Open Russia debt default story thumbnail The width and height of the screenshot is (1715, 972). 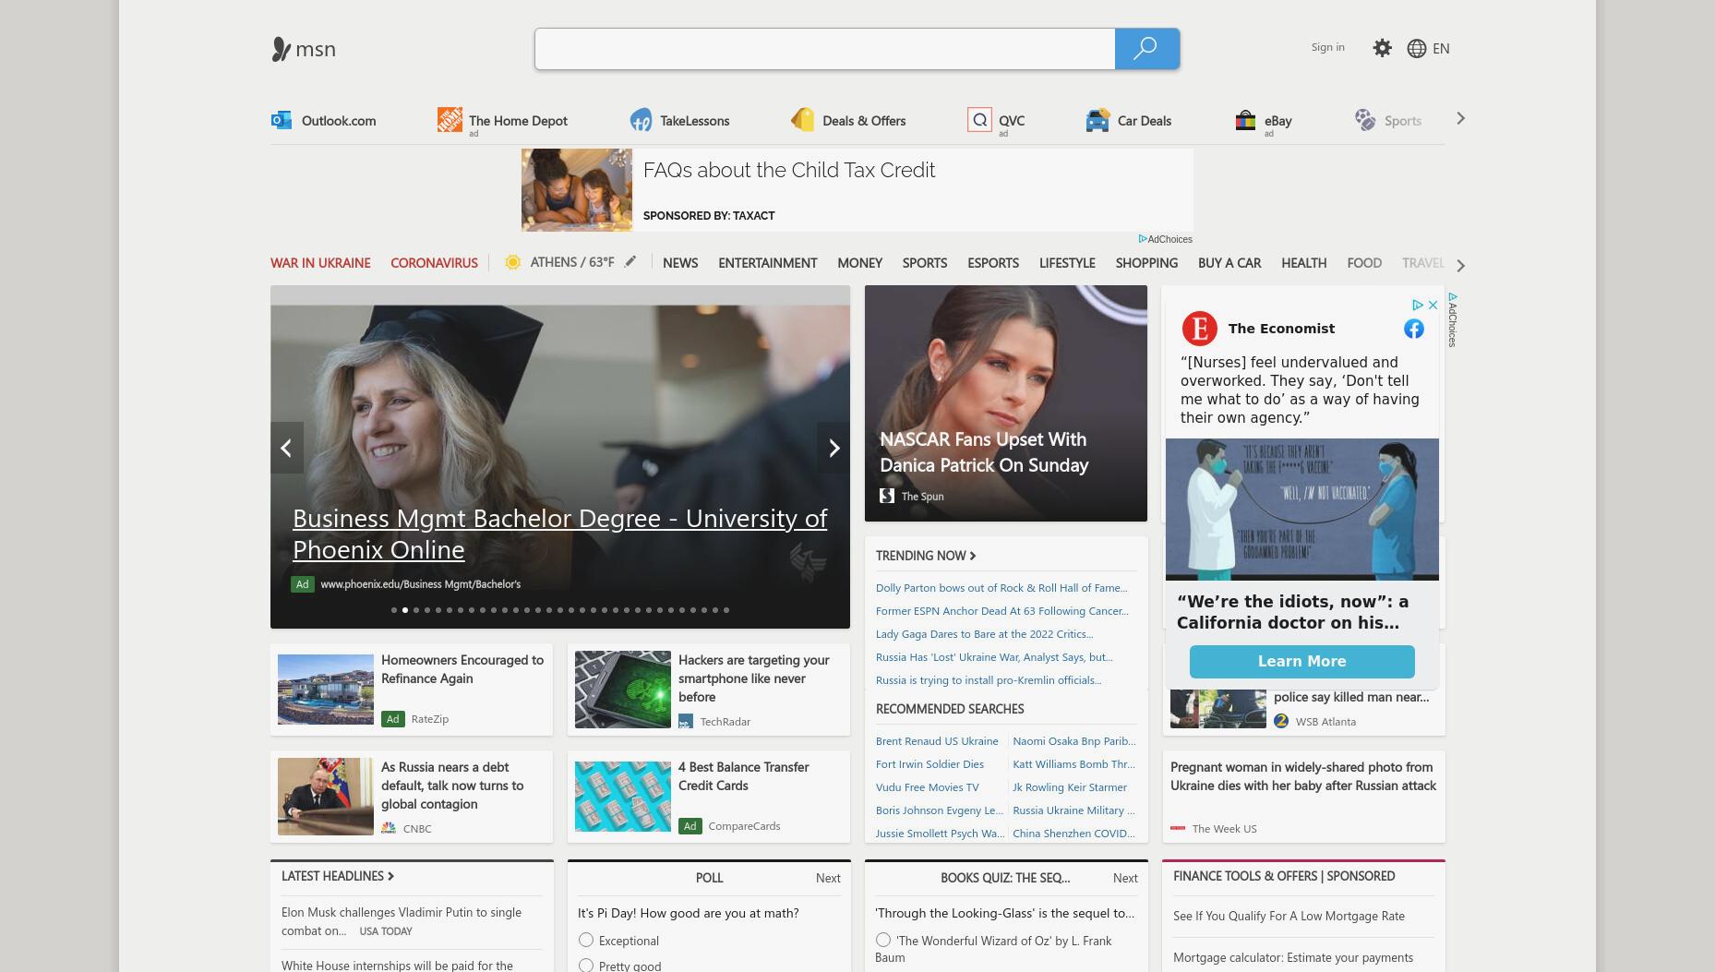point(326,797)
